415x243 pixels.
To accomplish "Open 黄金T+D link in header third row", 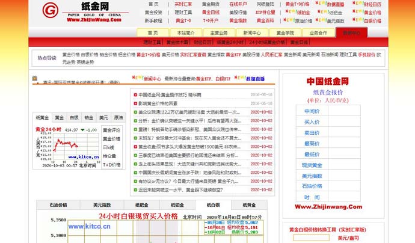I will click(183, 20).
